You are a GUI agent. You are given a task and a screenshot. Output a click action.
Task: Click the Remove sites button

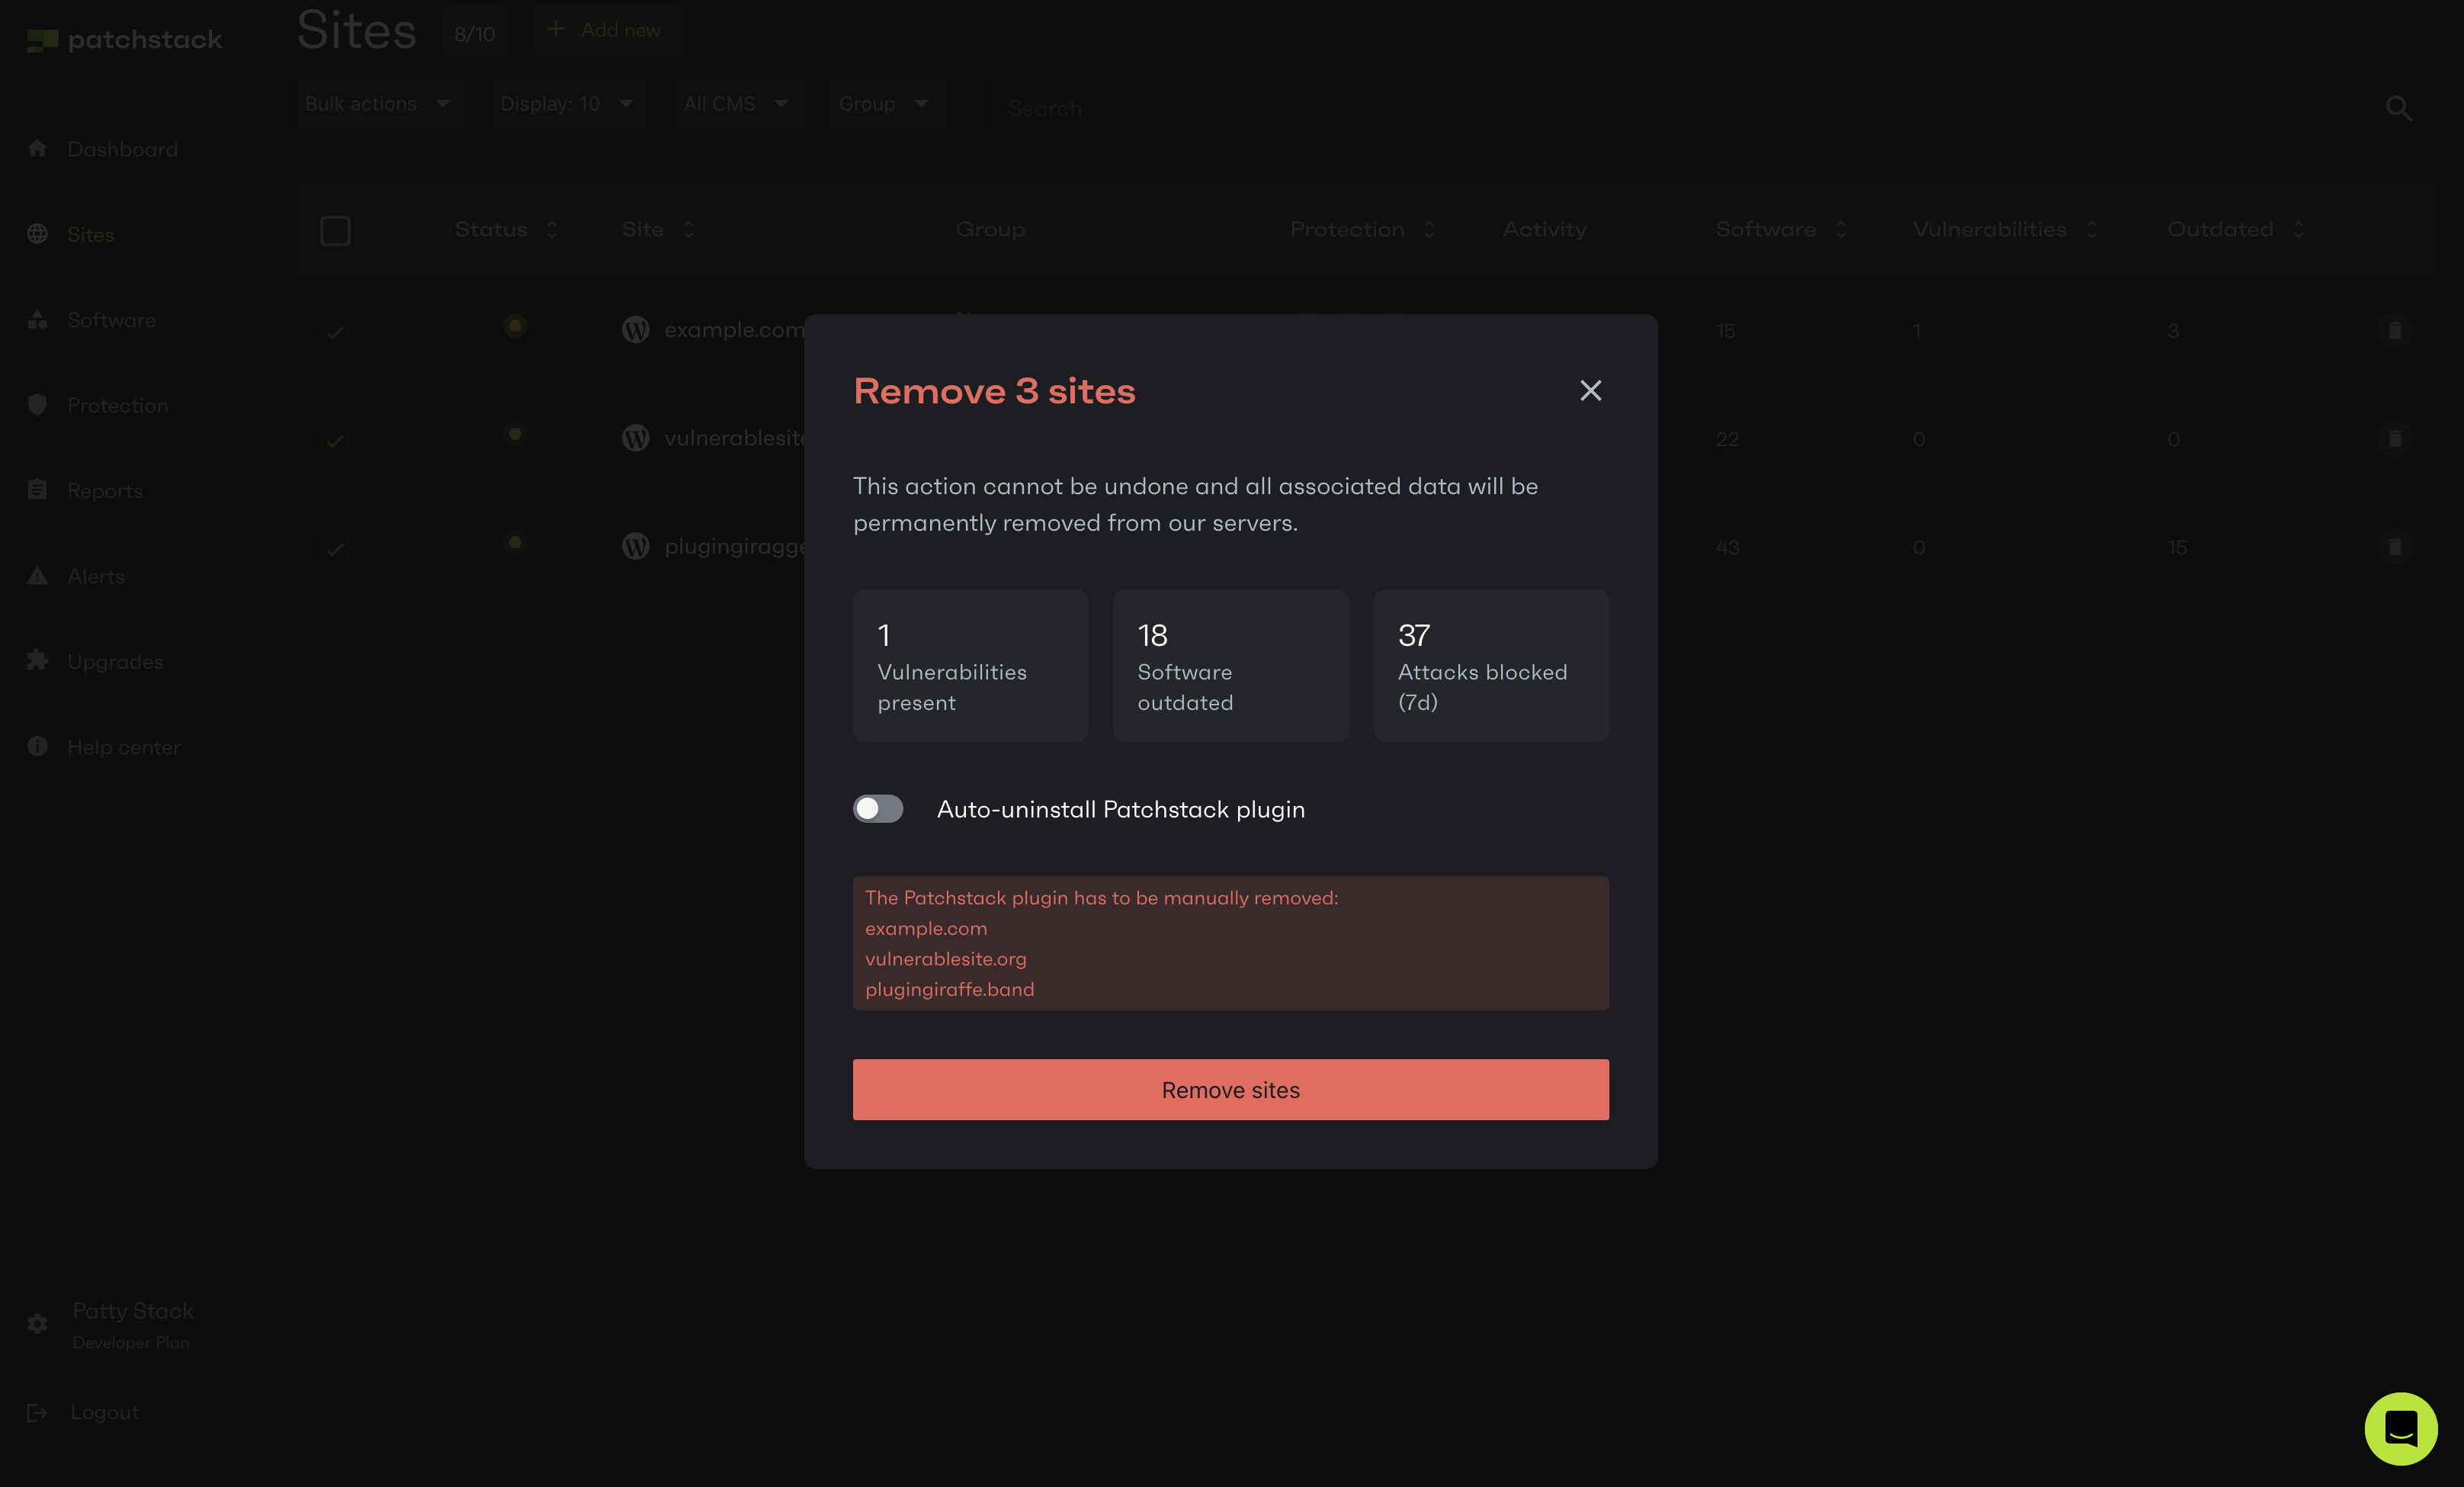[1231, 1089]
